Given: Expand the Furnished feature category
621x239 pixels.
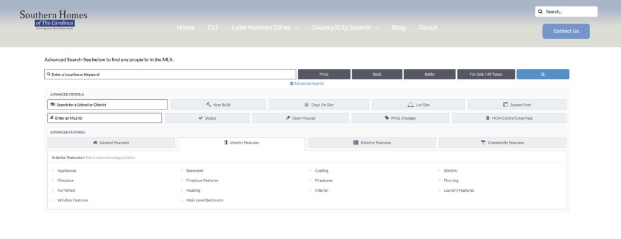Looking at the screenshot, I should pyautogui.click(x=65, y=191).
